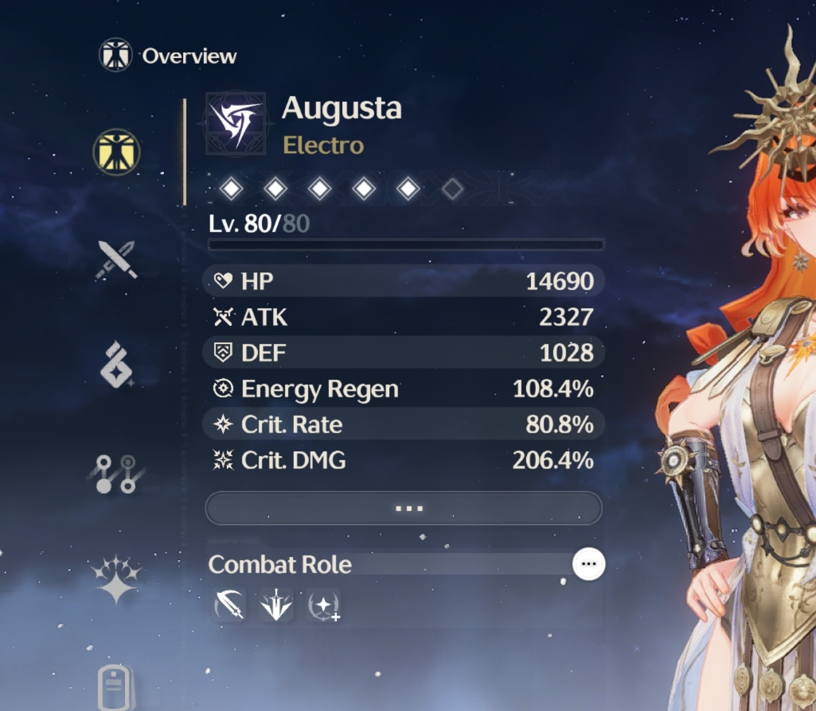816x711 pixels.
Task: Expand the full stats list with dots button
Action: point(404,508)
